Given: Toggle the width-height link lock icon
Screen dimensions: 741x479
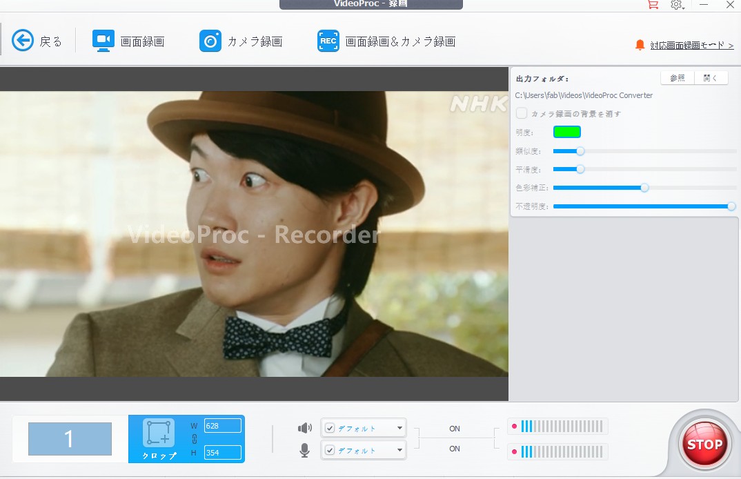Looking at the screenshot, I should point(194,439).
